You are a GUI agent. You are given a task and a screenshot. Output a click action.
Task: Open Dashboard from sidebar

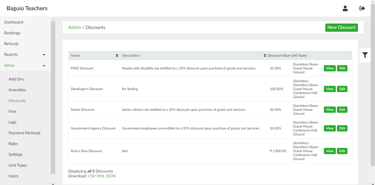14,22
